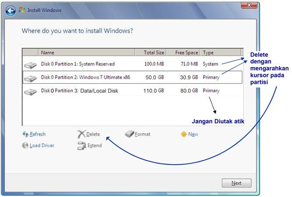Click the New star icon
The height and width of the screenshot is (197, 292).
pos(183,134)
